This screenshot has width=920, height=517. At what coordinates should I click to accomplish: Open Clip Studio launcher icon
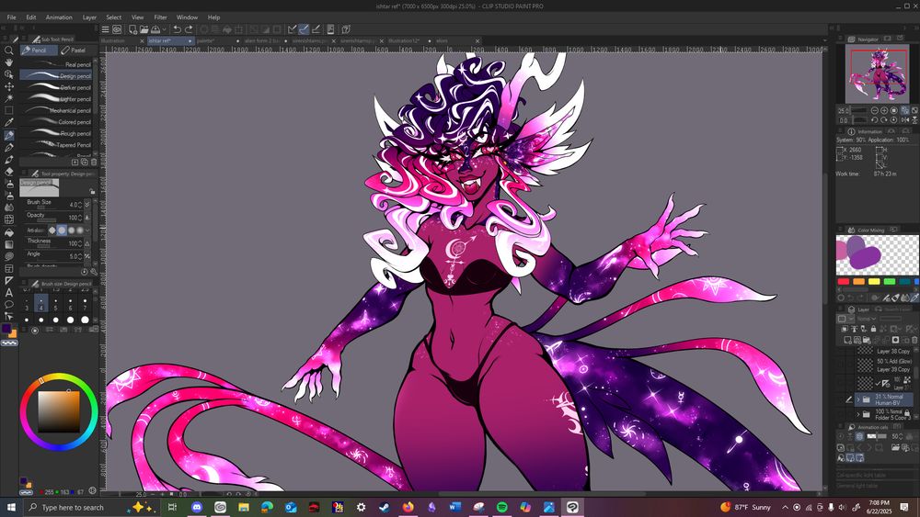pos(117,29)
